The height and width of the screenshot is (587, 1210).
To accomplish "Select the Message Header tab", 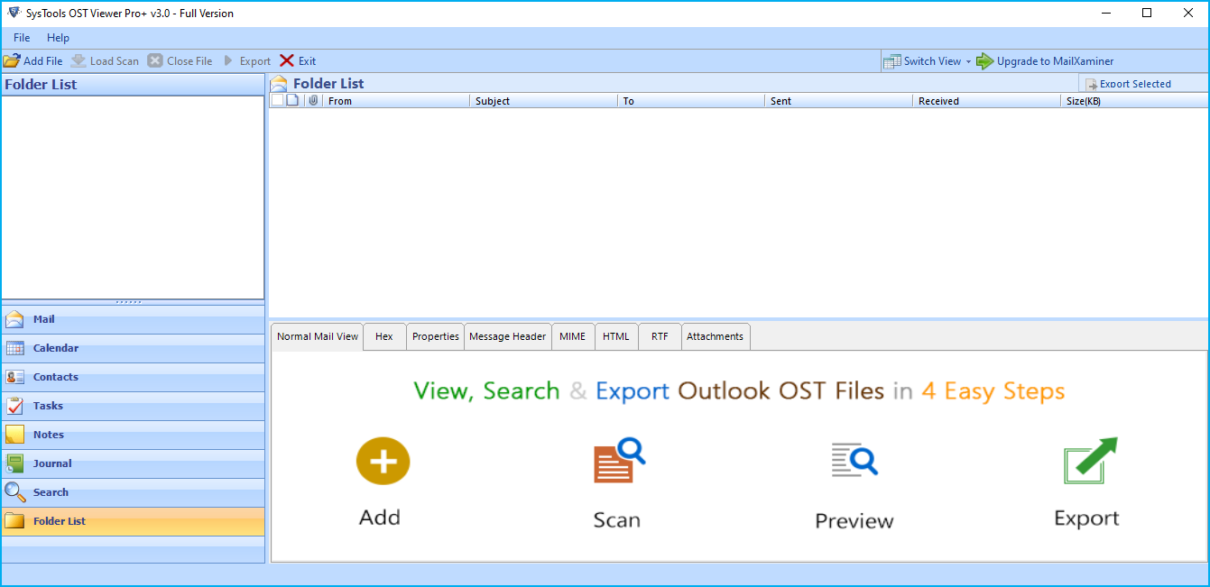I will (507, 336).
